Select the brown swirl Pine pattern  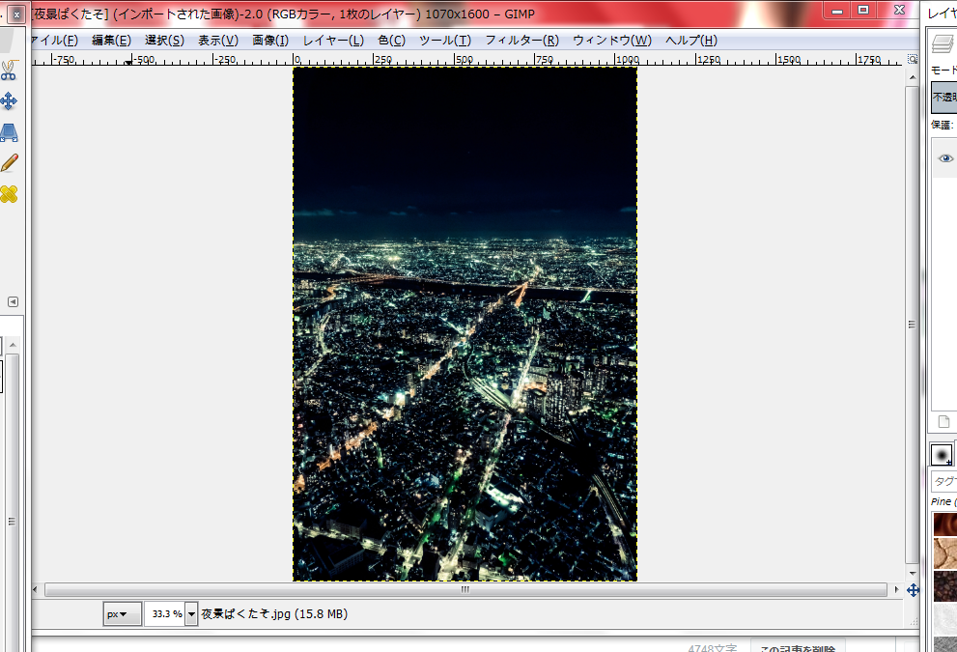944,524
